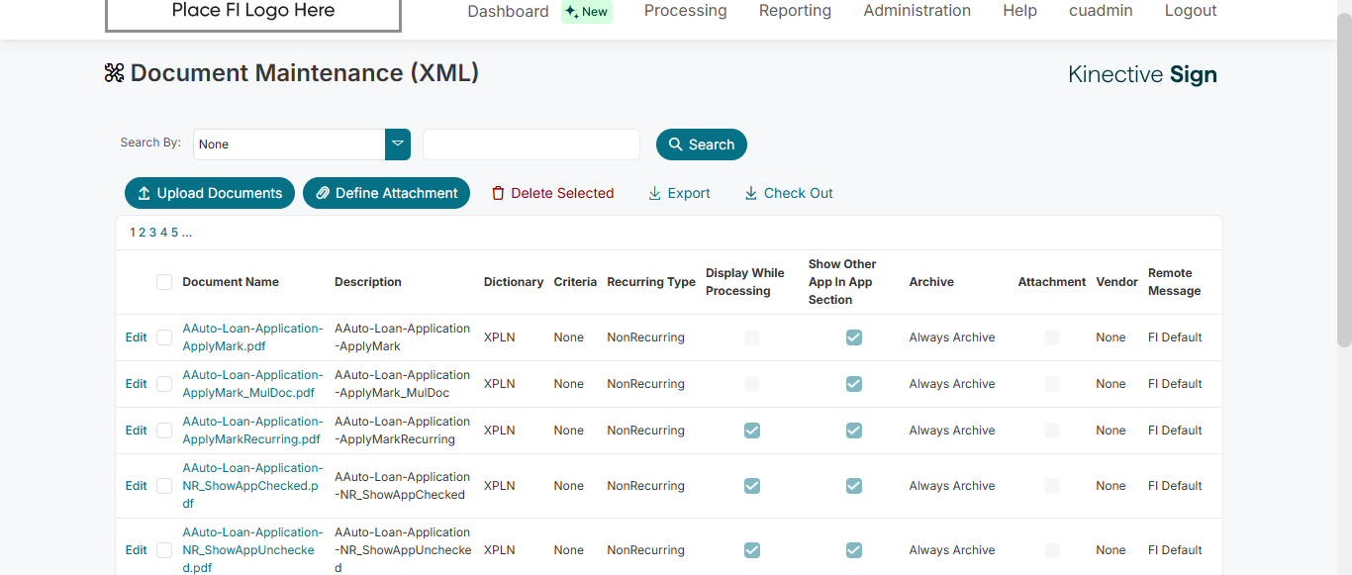
Task: Select checkbox for AAuto-Loan-Application-ApplyMarkRecurring.pdf row
Action: pyautogui.click(x=164, y=431)
